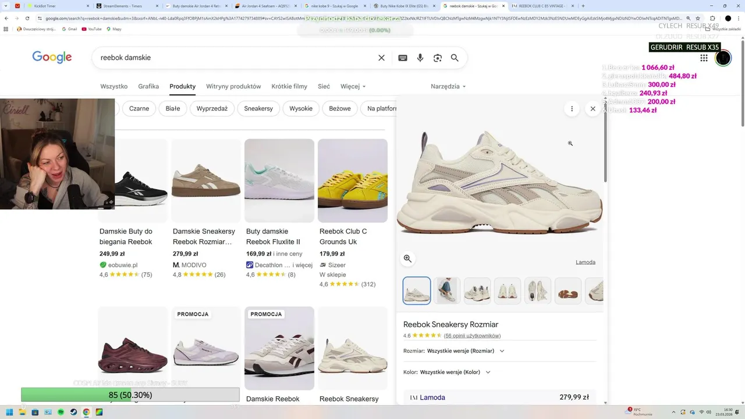Switch to the Grafika tab
The width and height of the screenshot is (745, 419).
[148, 86]
